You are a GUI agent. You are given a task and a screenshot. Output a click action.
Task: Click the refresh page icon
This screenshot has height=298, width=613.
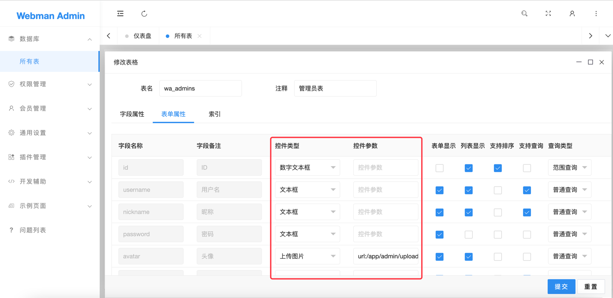(144, 14)
